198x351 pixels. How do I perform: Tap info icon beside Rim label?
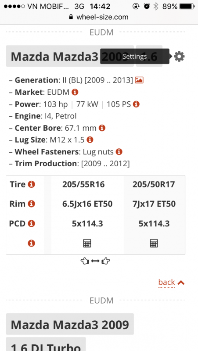point(31,204)
